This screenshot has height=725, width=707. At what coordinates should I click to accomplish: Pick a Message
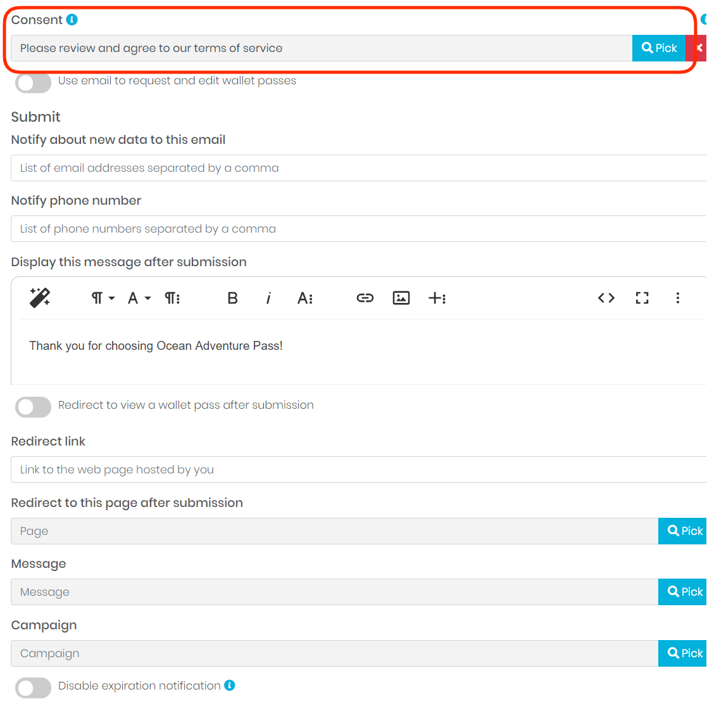click(x=682, y=592)
